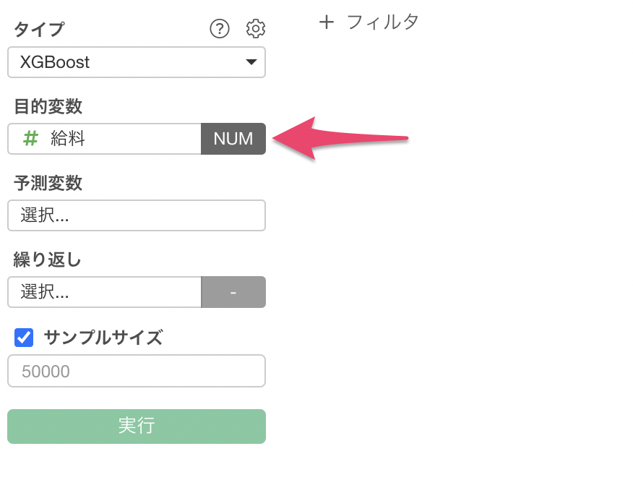Open the 目的変数 column selector showing 給料
633x493 pixels.
point(104,139)
